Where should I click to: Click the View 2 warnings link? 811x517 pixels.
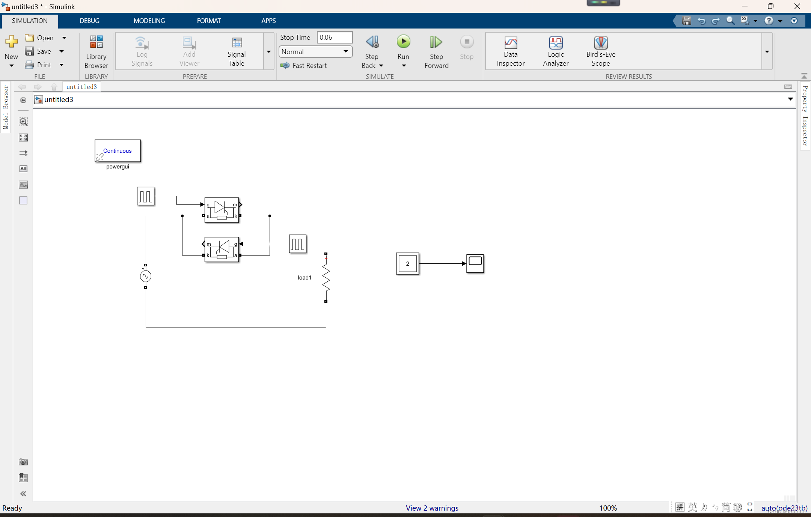click(x=432, y=508)
